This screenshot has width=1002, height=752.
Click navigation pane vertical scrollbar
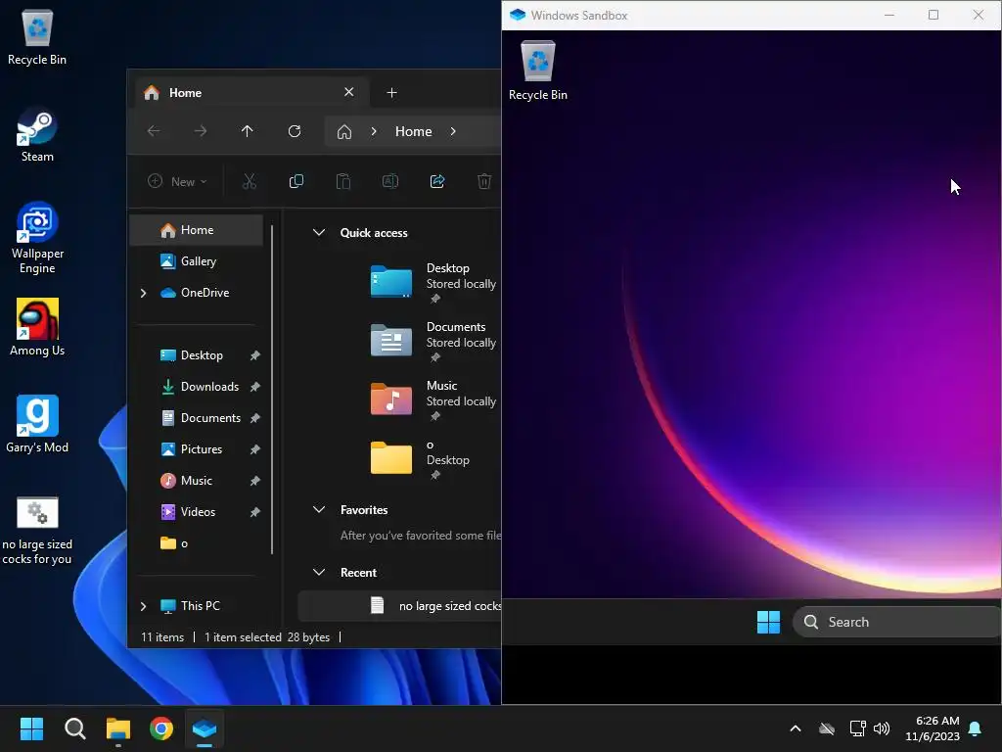[272, 389]
